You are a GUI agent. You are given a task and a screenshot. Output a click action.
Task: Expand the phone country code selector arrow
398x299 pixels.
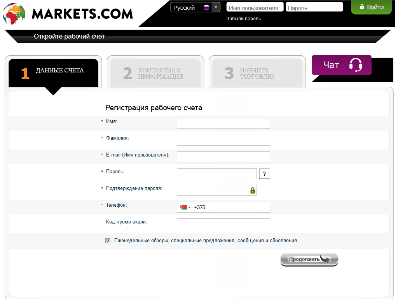coord(189,207)
